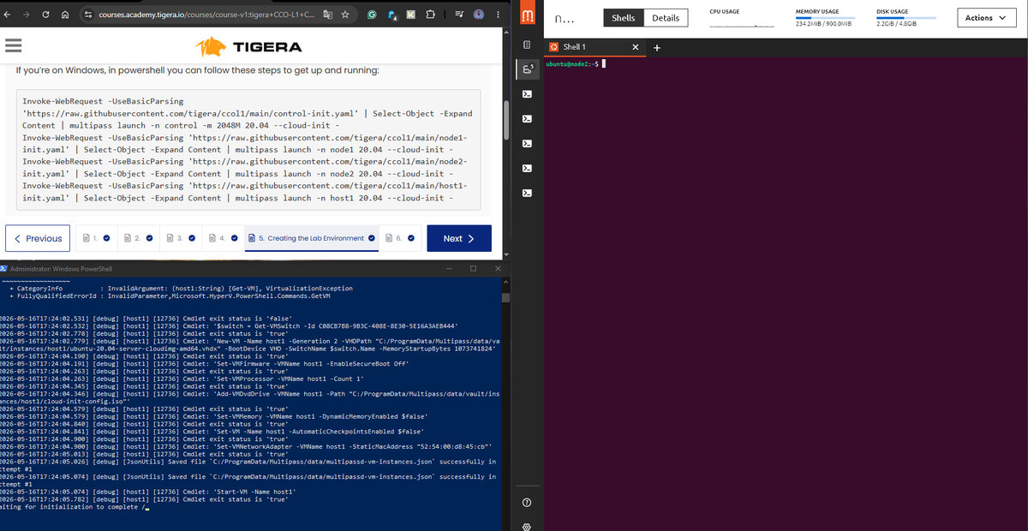This screenshot has height=531, width=1028.
Task: Click the Tigera logo
Action: point(249,46)
